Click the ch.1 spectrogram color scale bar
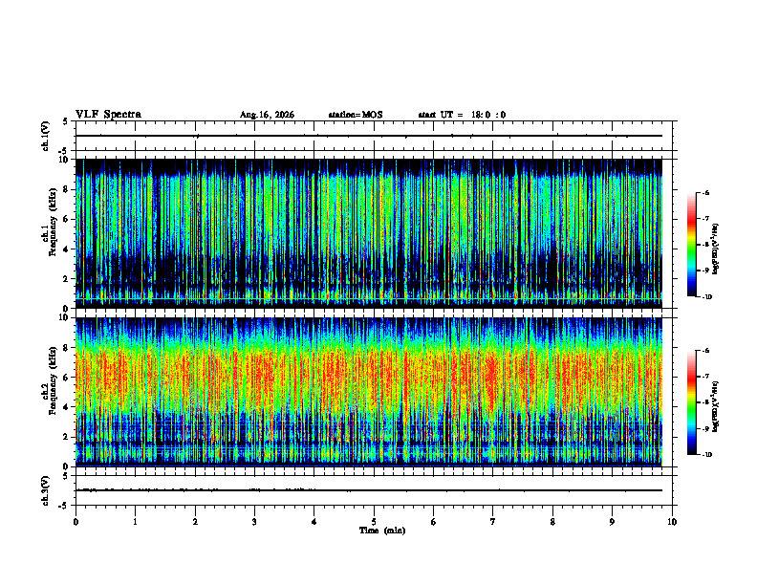This screenshot has height=585, width=757. (x=691, y=245)
